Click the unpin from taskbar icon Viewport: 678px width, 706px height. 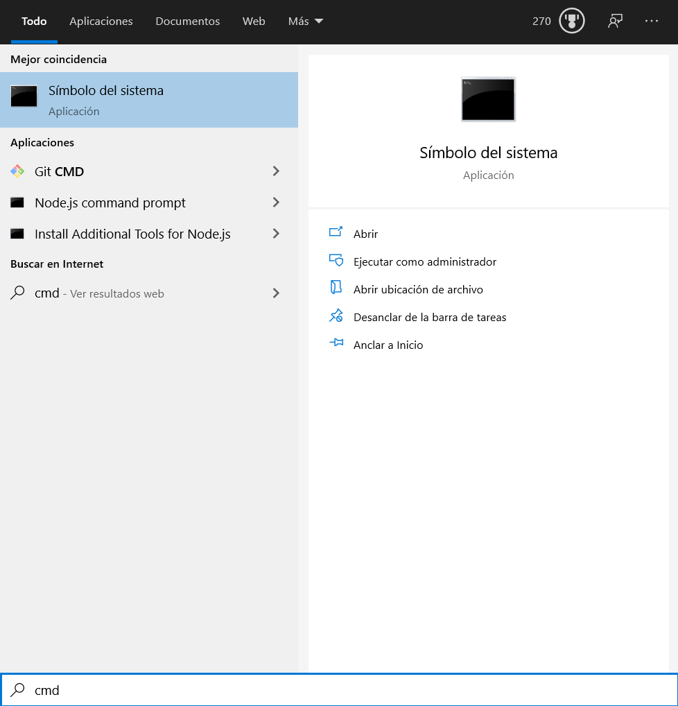coord(336,316)
